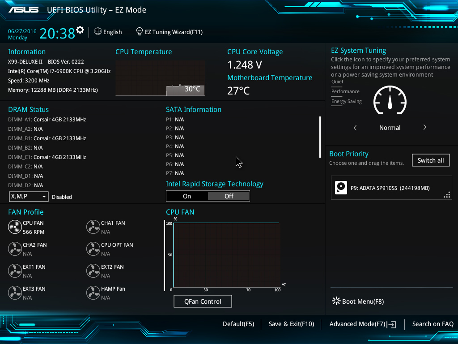Viewport: 458px width, 344px height.
Task: Click the DIMM_C2 N/A entry
Action: point(25,167)
